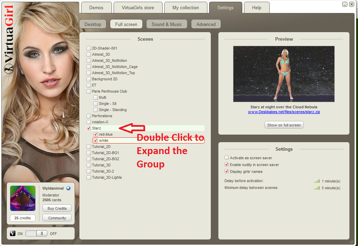Enable Activate as screen saver

(x=227, y=158)
